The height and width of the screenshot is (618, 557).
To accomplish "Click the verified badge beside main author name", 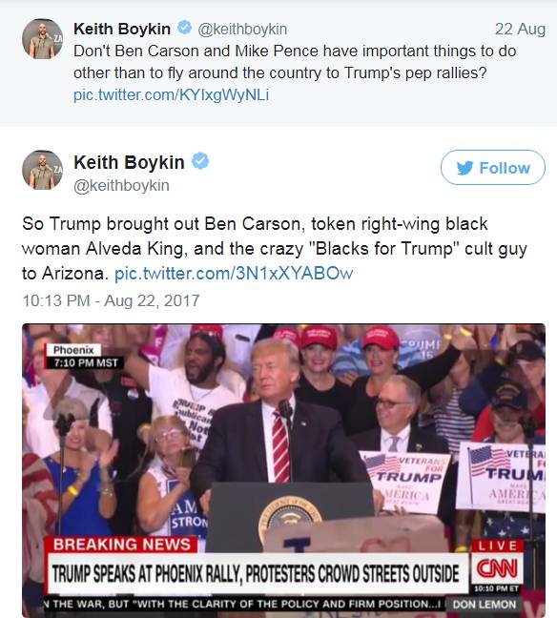I will coord(200,161).
